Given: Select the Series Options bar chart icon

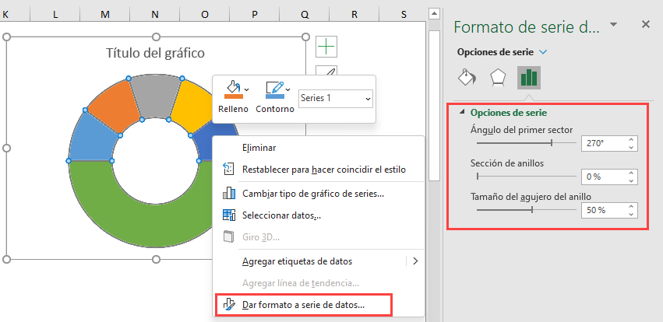Looking at the screenshot, I should pos(528,78).
